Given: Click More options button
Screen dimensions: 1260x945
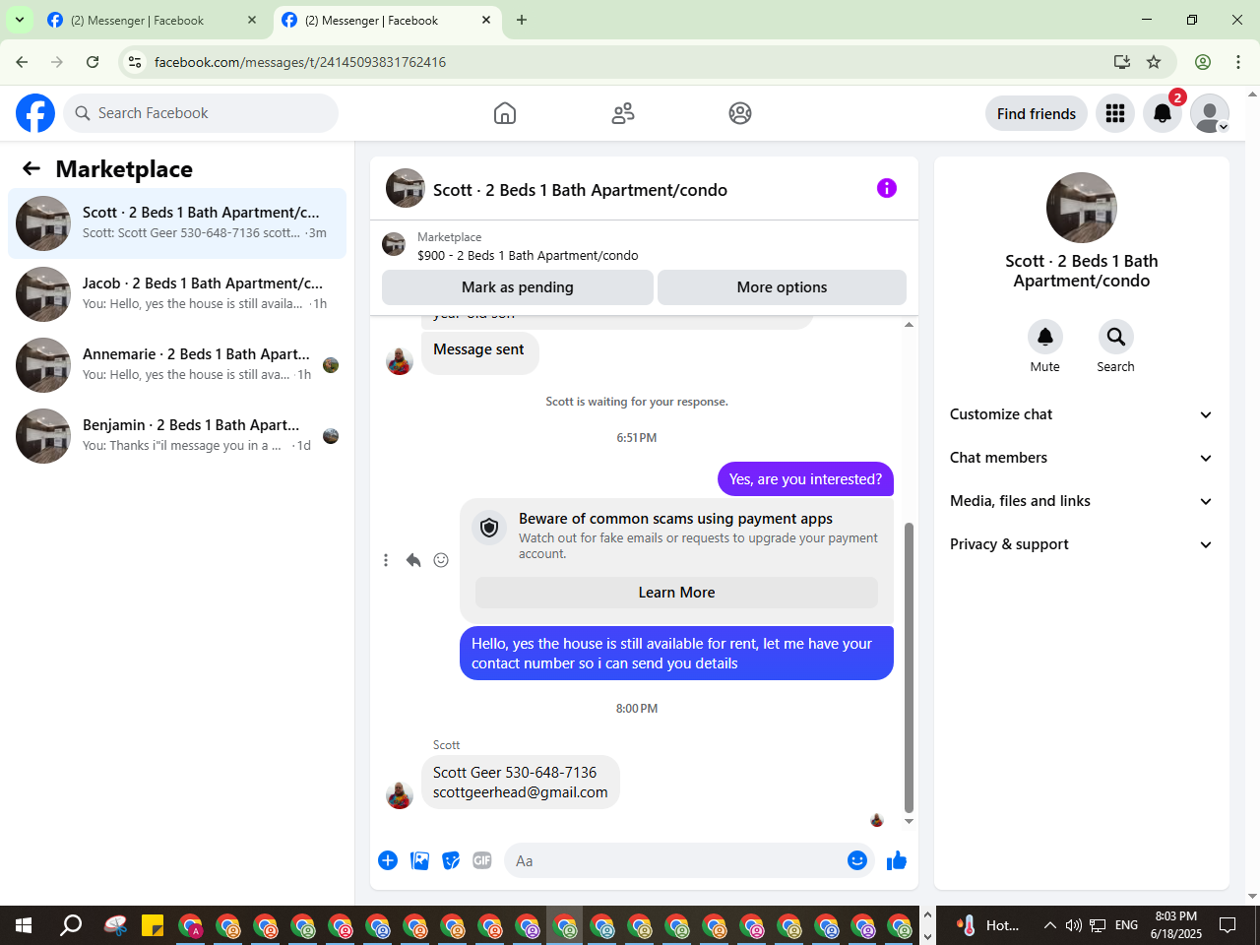Looking at the screenshot, I should click(782, 287).
